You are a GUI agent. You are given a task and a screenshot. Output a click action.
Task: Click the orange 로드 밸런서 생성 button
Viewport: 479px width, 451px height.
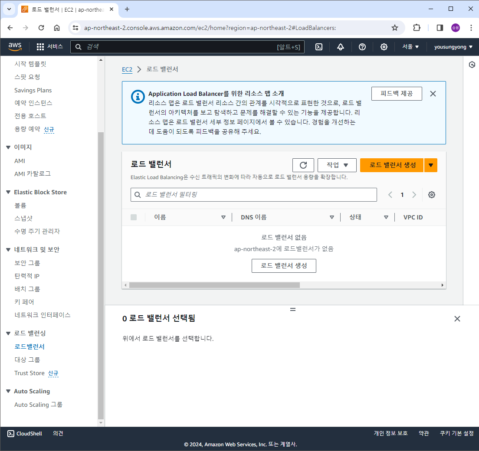pyautogui.click(x=392, y=165)
